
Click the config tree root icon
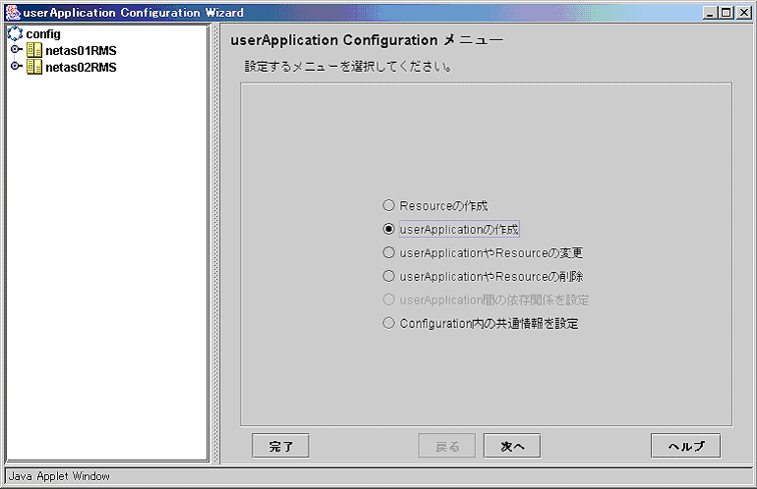click(15, 33)
